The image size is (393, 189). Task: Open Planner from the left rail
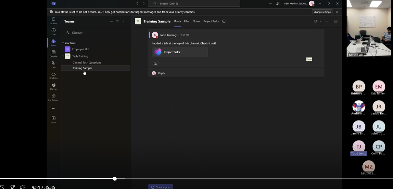click(x=54, y=87)
